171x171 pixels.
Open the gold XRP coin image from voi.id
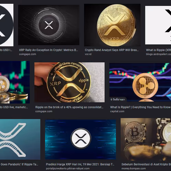coord(112,25)
